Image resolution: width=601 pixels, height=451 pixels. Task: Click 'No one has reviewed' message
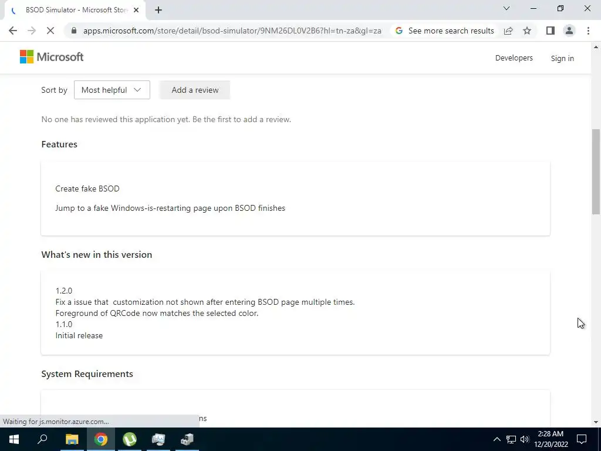166,119
